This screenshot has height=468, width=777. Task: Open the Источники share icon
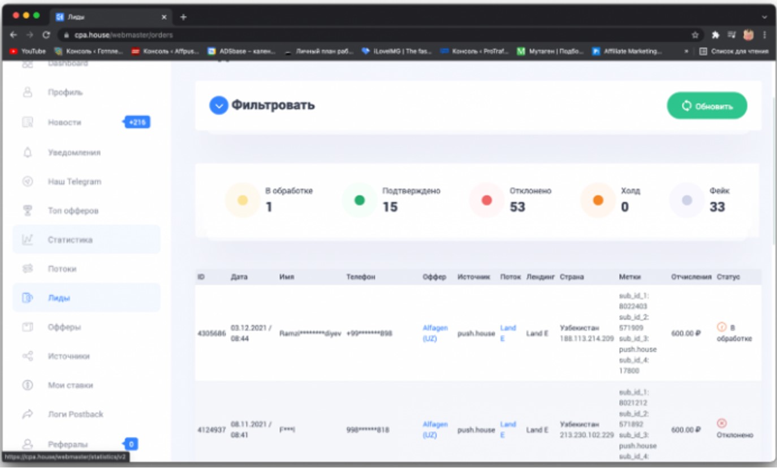(28, 356)
